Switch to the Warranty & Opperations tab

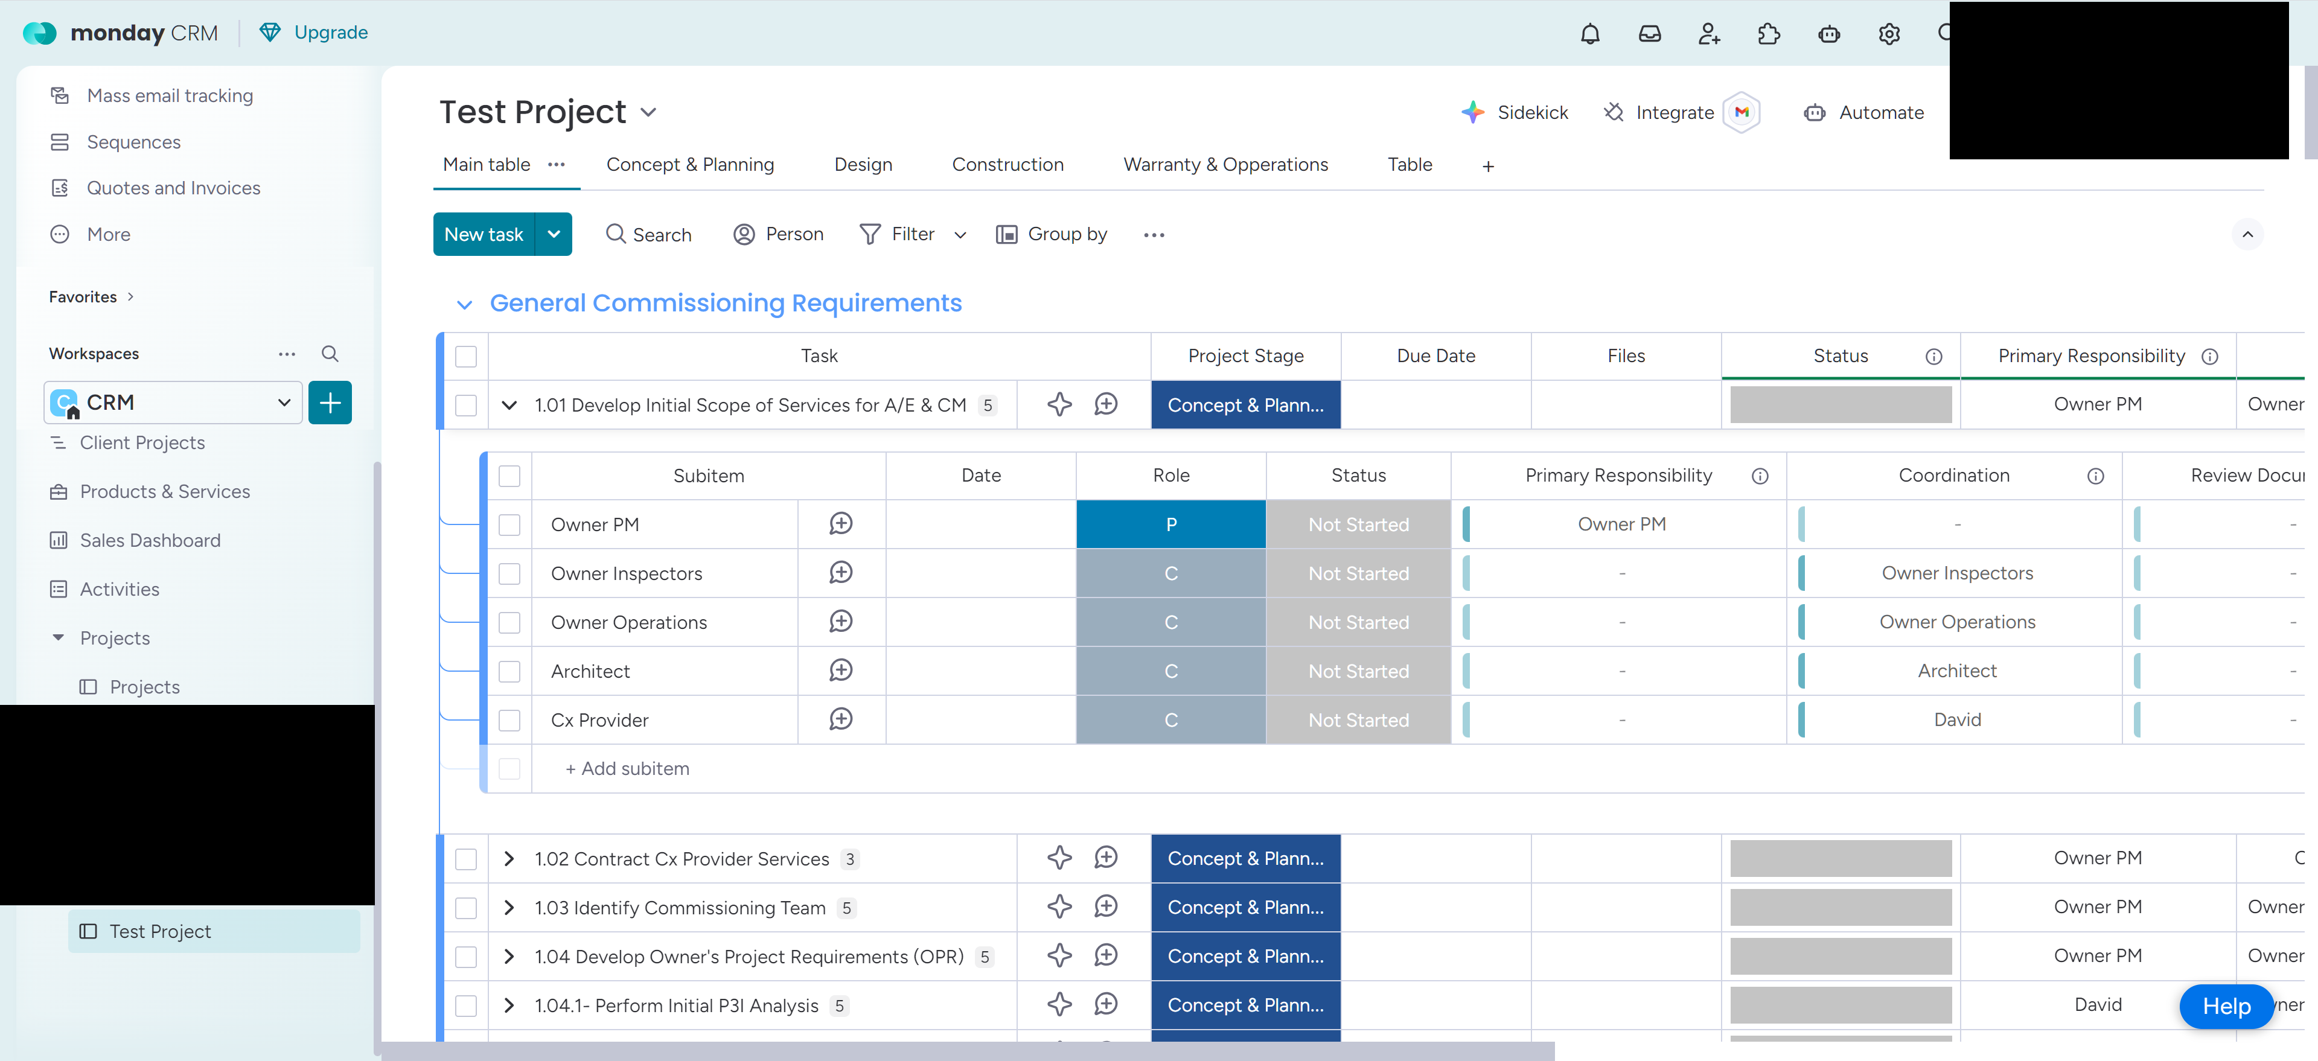click(1225, 165)
